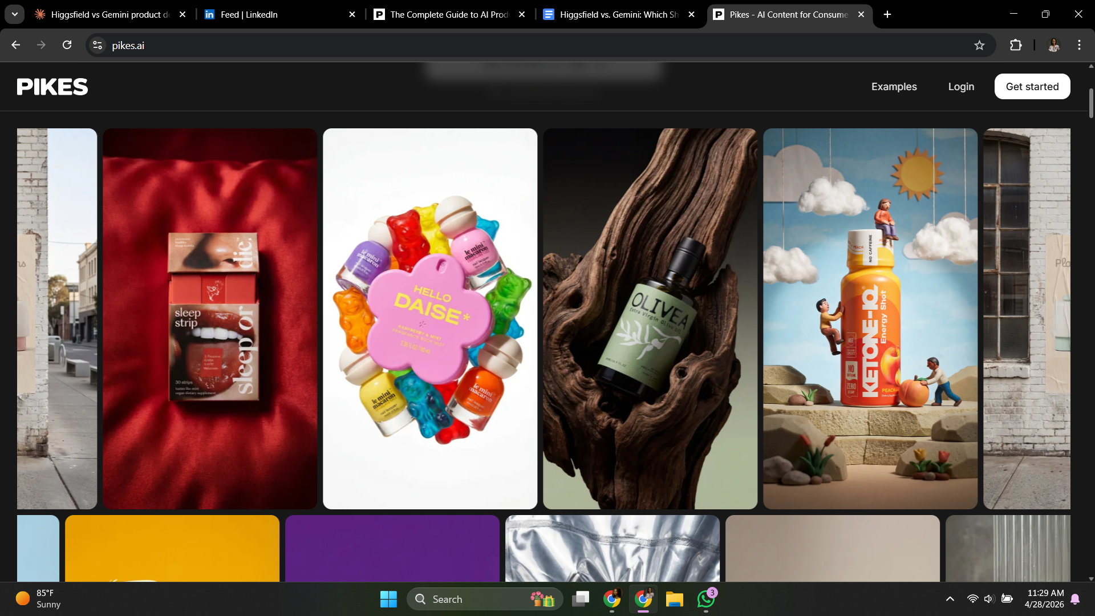The width and height of the screenshot is (1095, 616).
Task: Open the weather widget showing 85°F Sunny
Action: tap(38, 599)
